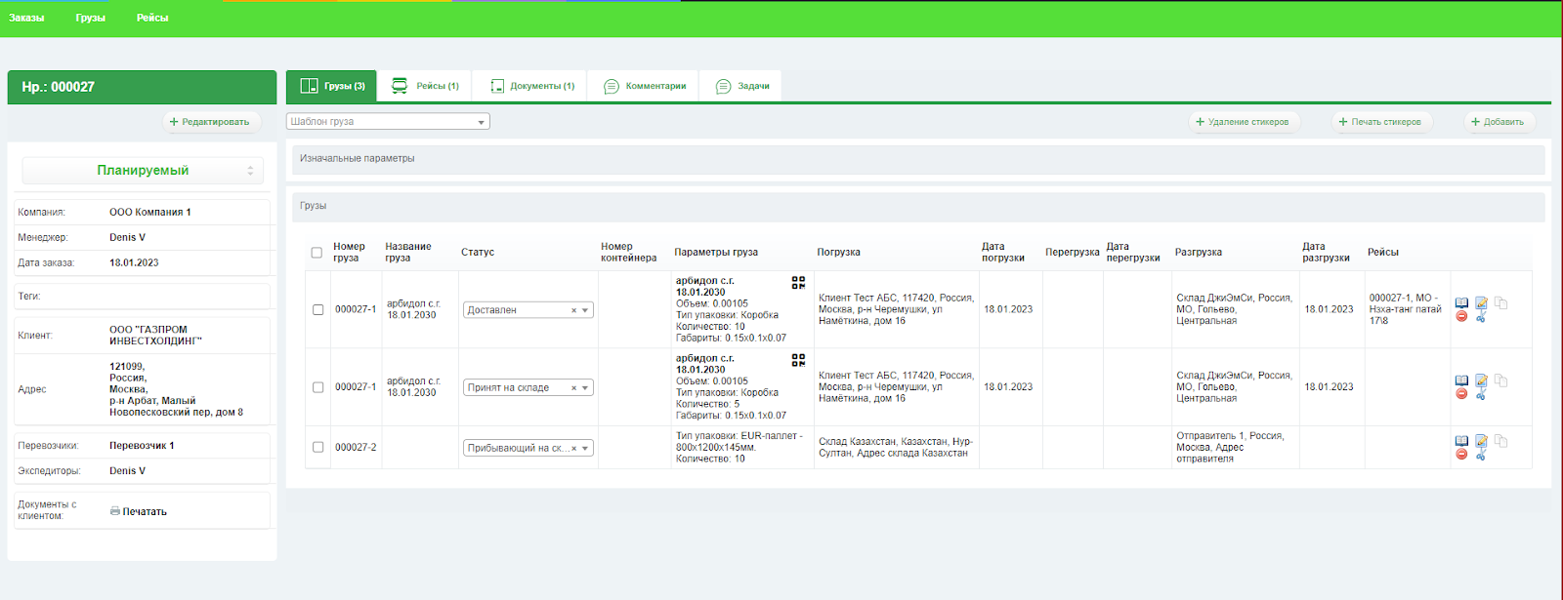Viewport: 1563px width, 600px height.
Task: Open view (book) icon for Принят на складе row
Action: tap(1461, 380)
